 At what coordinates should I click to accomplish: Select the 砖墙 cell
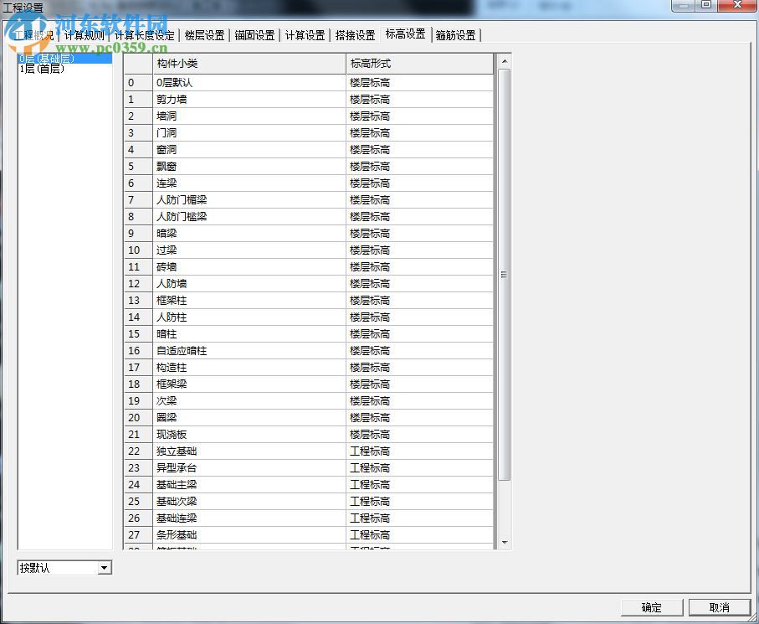click(x=249, y=267)
